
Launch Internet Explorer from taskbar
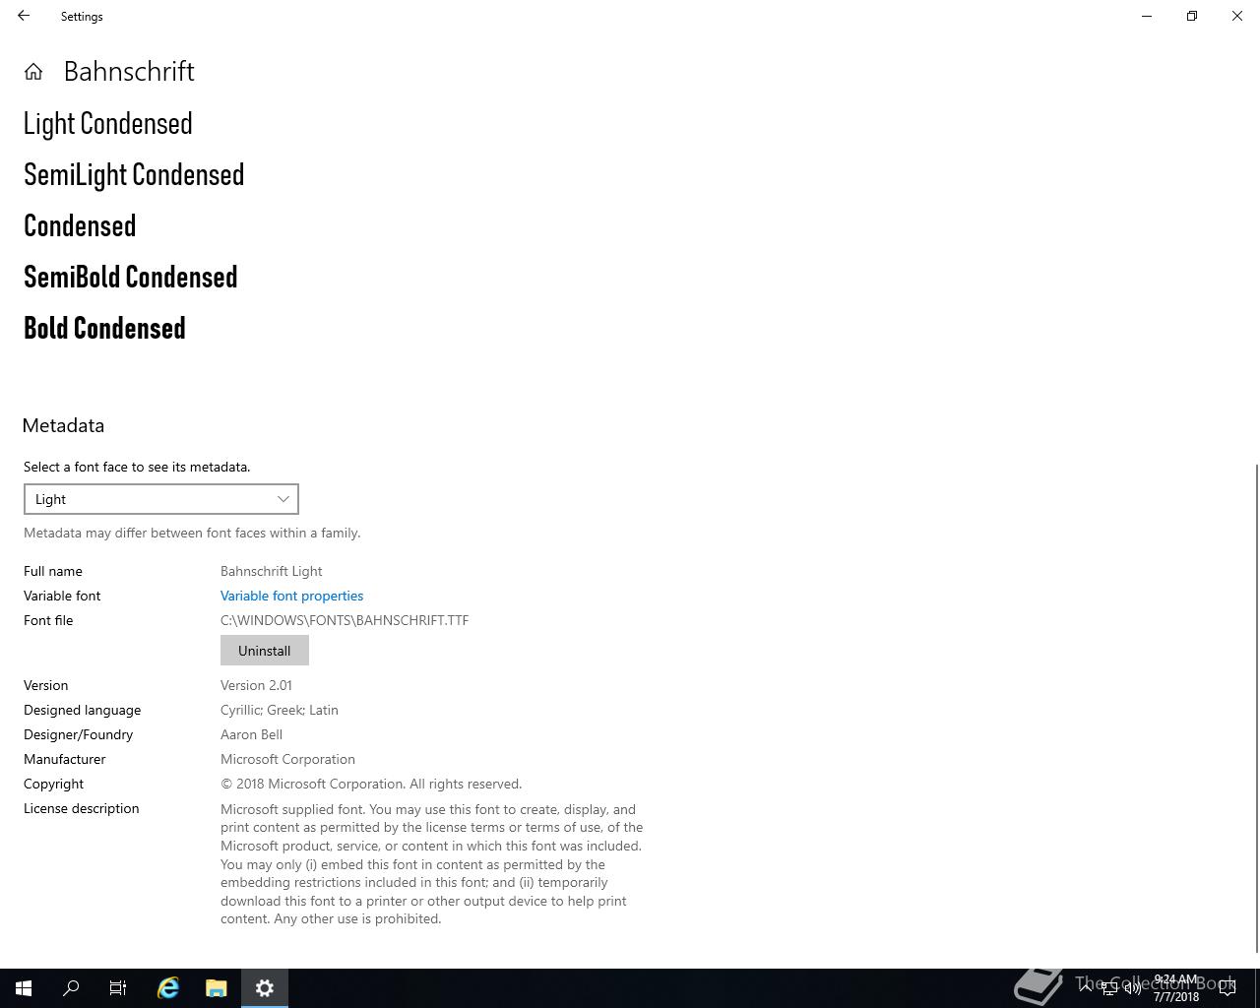click(168, 988)
